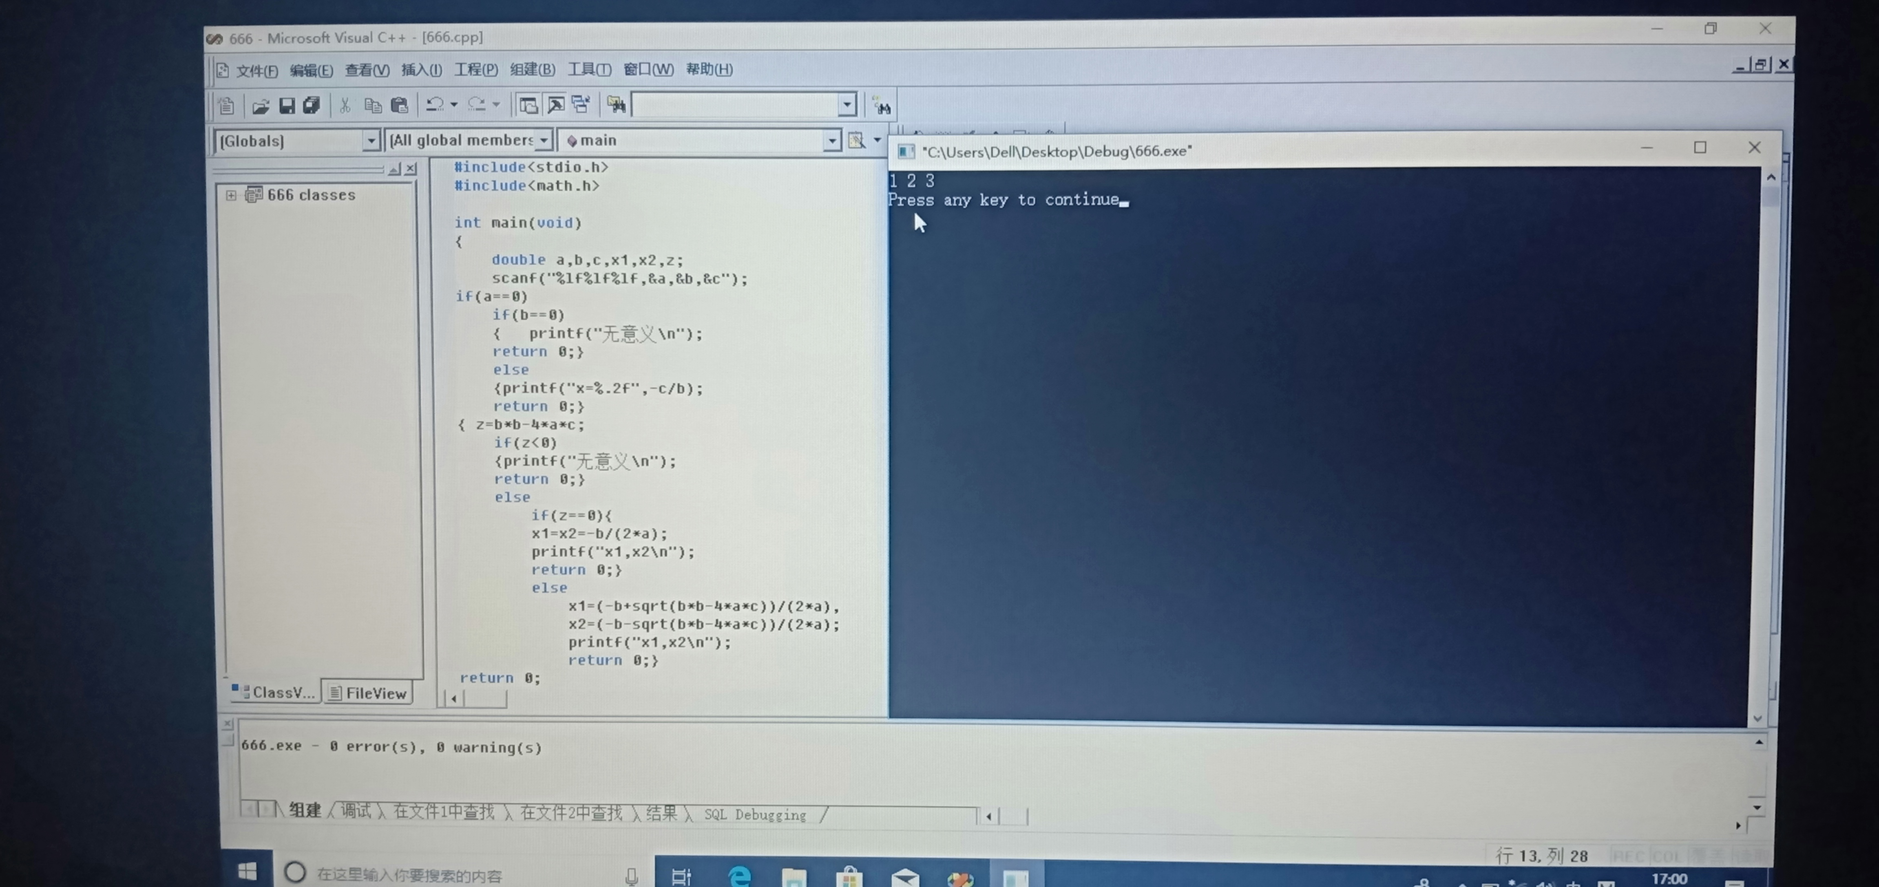This screenshot has height=887, width=1879.
Task: Switch to the FileView tab
Action: tap(368, 693)
